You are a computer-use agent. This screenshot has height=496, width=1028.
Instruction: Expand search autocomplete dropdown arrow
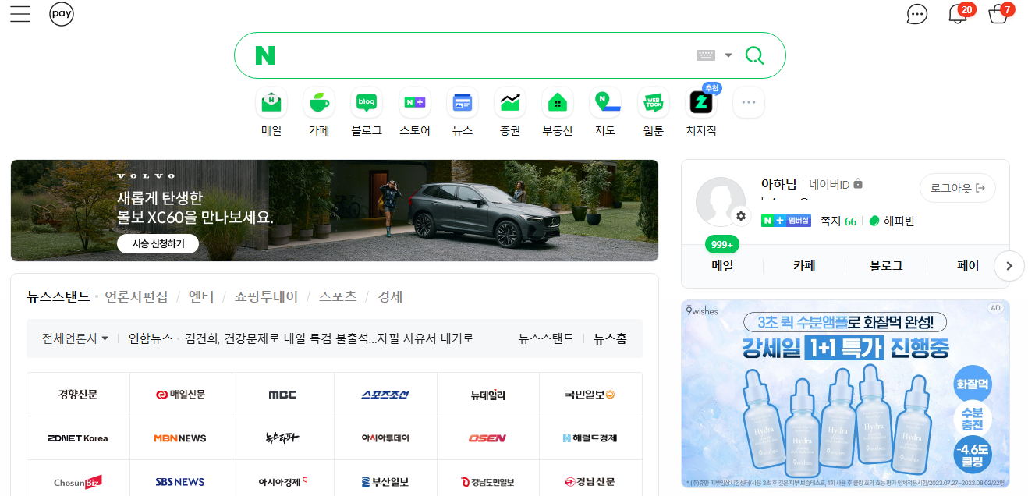[x=728, y=55]
